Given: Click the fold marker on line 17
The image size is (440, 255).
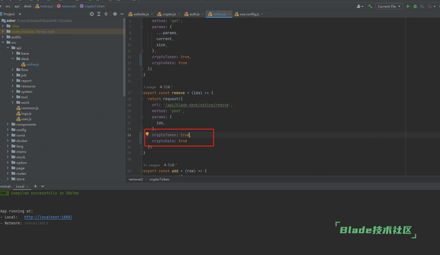Looking at the screenshot, I should (142, 93).
